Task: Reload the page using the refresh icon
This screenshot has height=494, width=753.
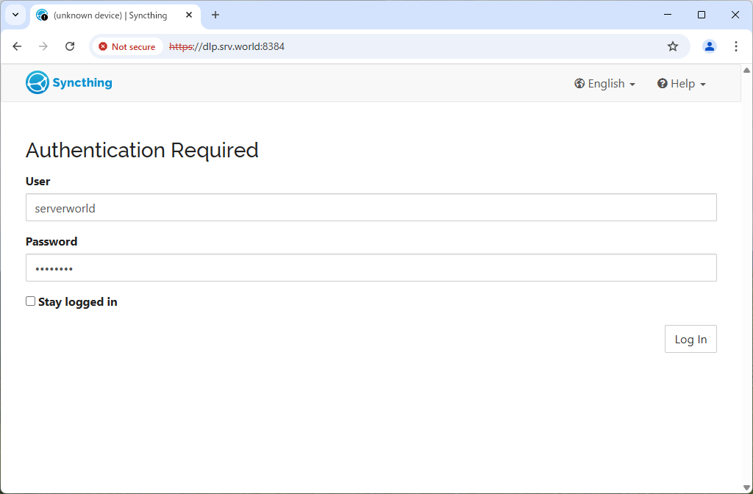Action: (70, 46)
